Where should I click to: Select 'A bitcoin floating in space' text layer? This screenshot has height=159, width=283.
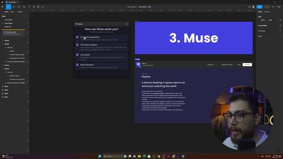pos(17,55)
